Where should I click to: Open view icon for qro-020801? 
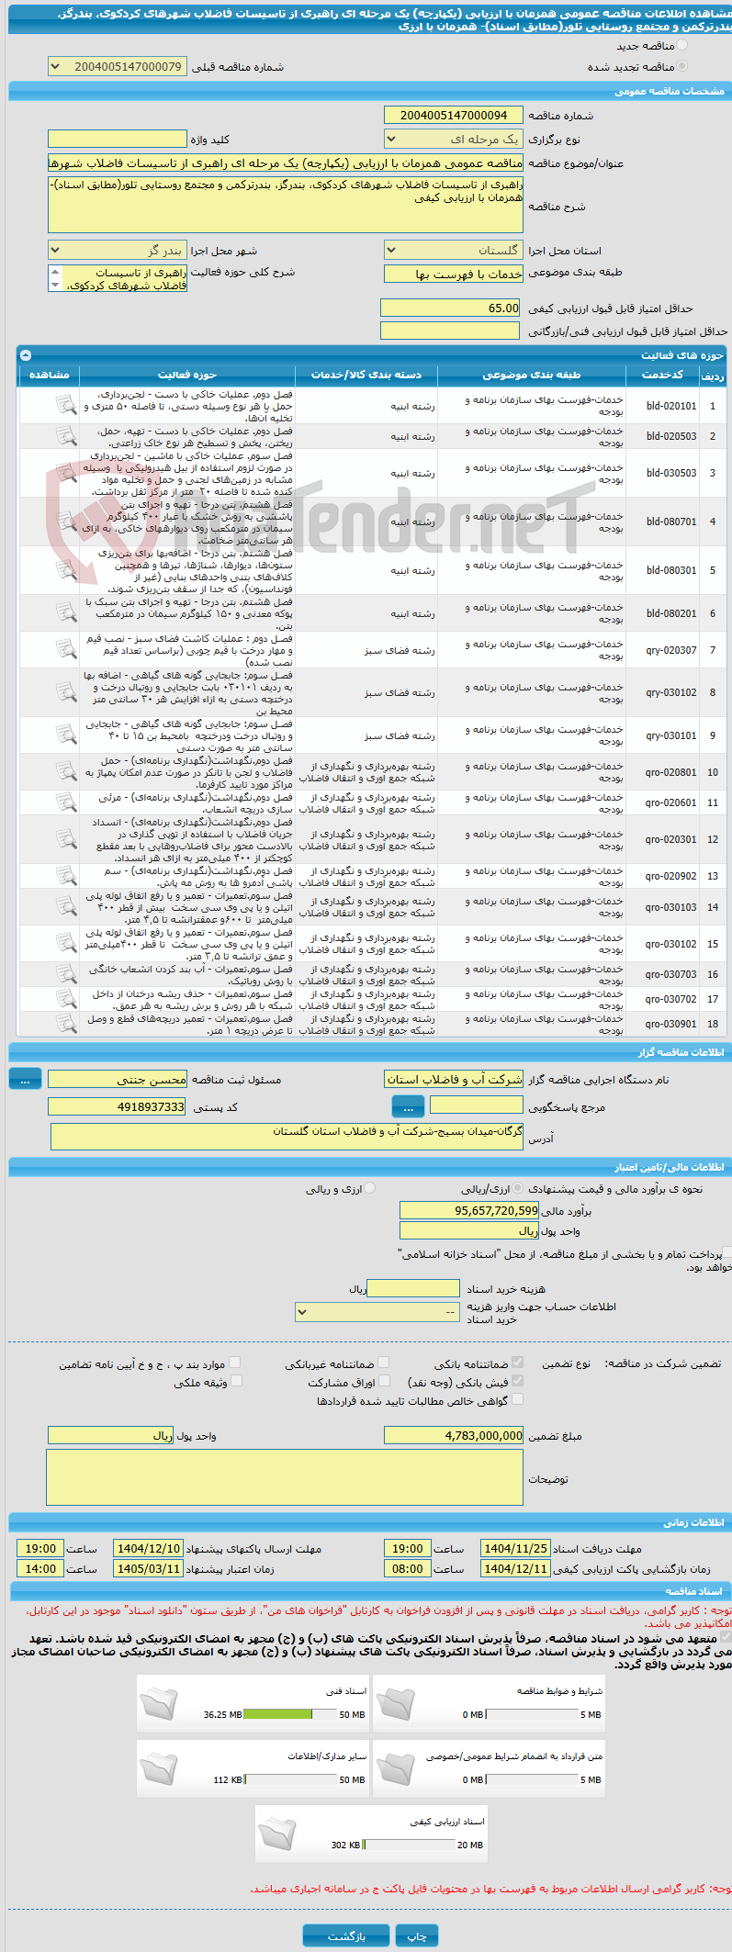tap(65, 772)
